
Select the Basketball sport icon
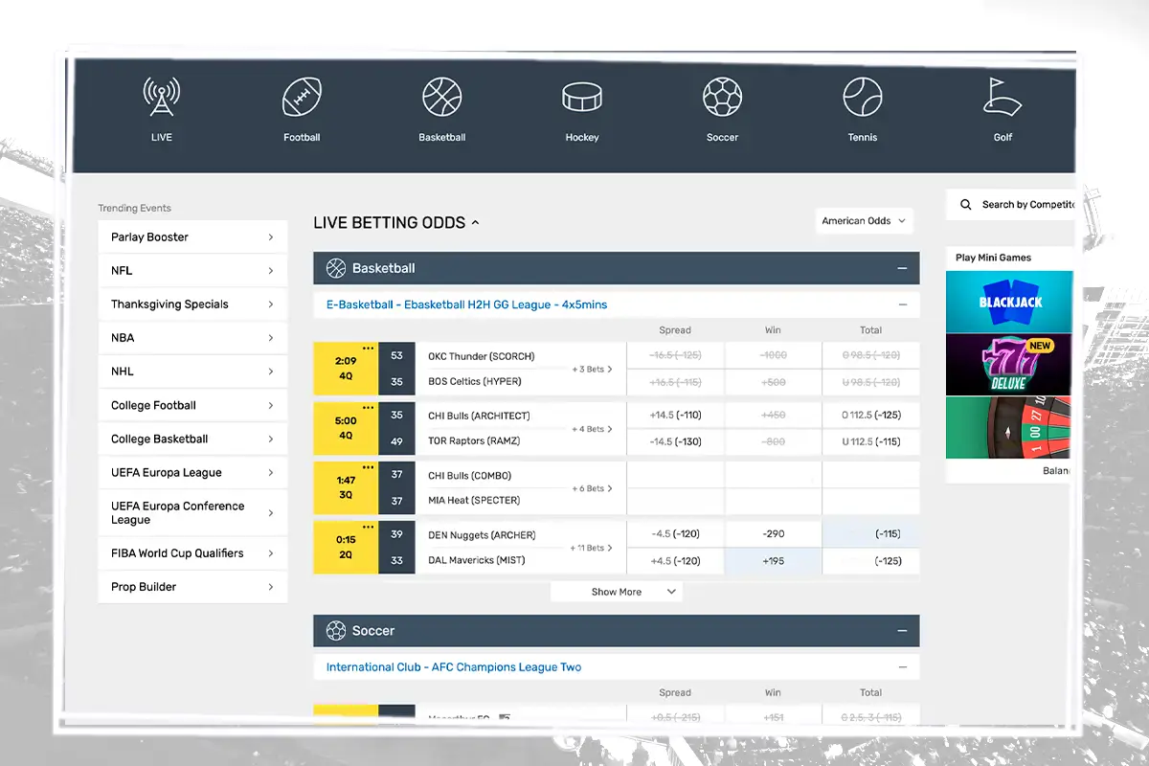[441, 99]
